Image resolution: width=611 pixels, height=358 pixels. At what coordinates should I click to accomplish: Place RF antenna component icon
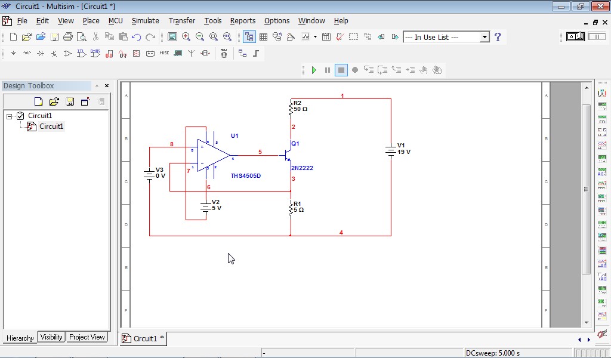click(x=192, y=53)
